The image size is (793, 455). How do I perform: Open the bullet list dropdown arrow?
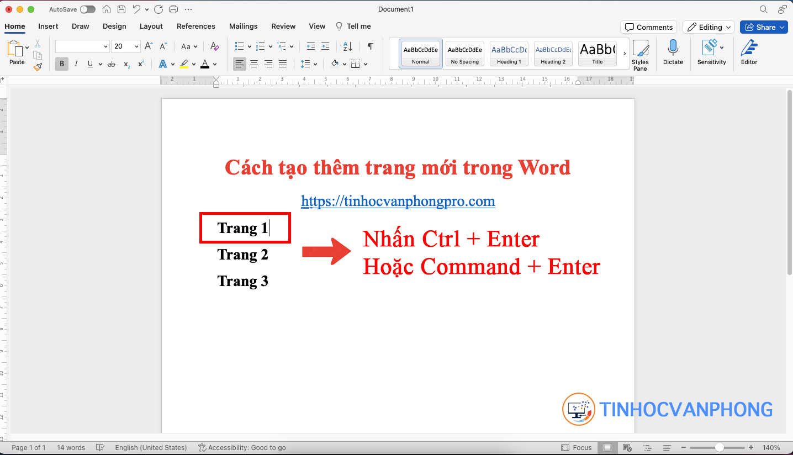coord(249,47)
